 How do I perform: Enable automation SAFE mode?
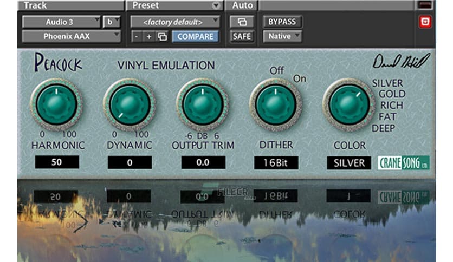(x=241, y=37)
